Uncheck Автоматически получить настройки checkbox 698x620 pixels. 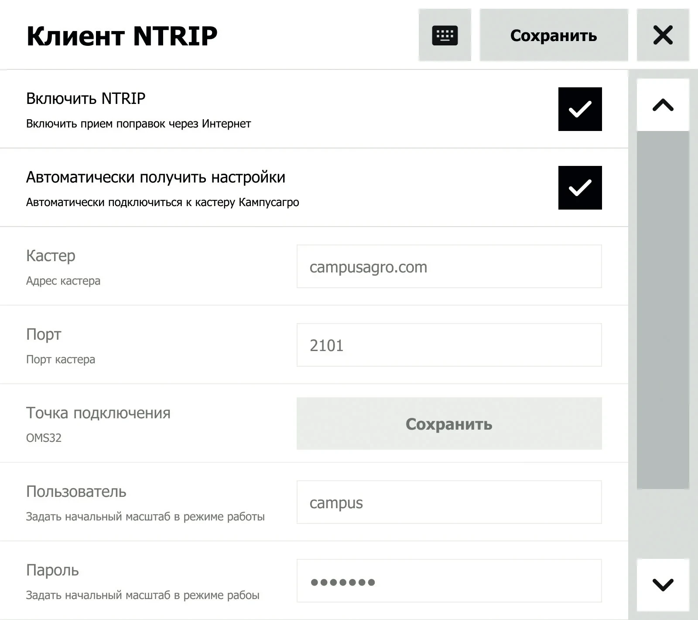[580, 188]
